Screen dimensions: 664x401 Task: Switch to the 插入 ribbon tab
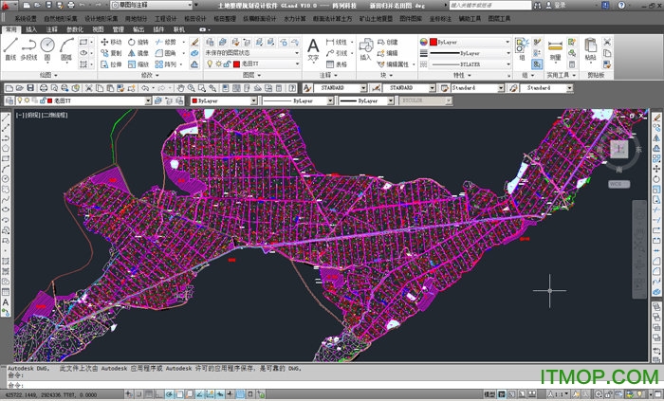click(x=31, y=29)
